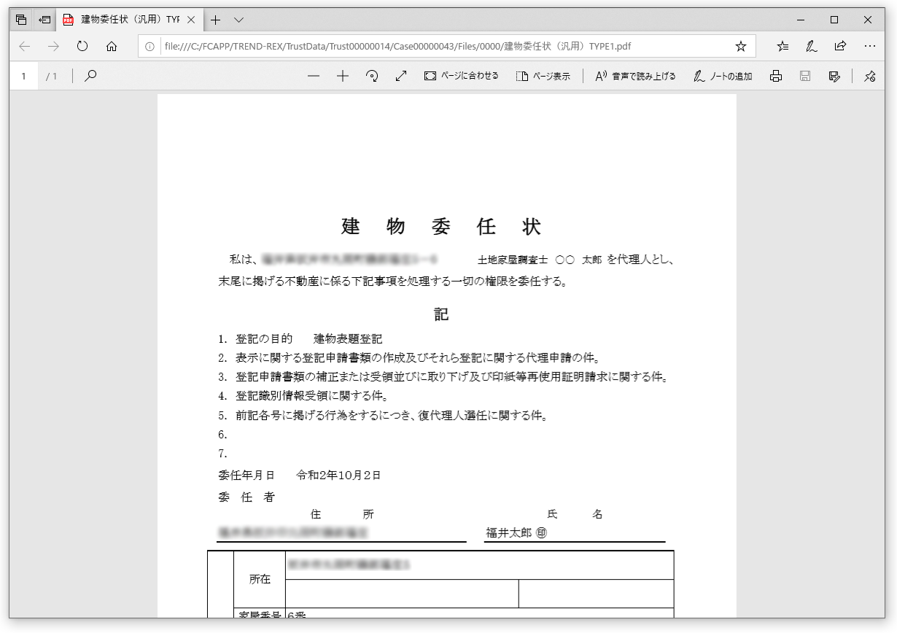The height and width of the screenshot is (633, 897).
Task: Click the date 令和2年10月2日
Action: coord(338,475)
